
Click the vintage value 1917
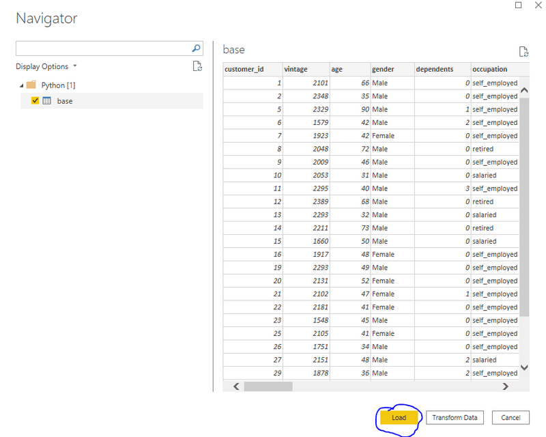(x=320, y=255)
